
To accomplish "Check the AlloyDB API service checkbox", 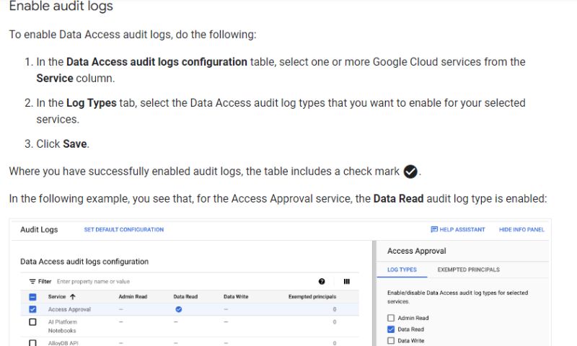I will pos(32,342).
